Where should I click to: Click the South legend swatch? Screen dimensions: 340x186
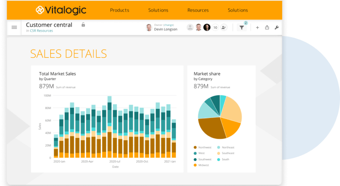pyautogui.click(x=219, y=159)
